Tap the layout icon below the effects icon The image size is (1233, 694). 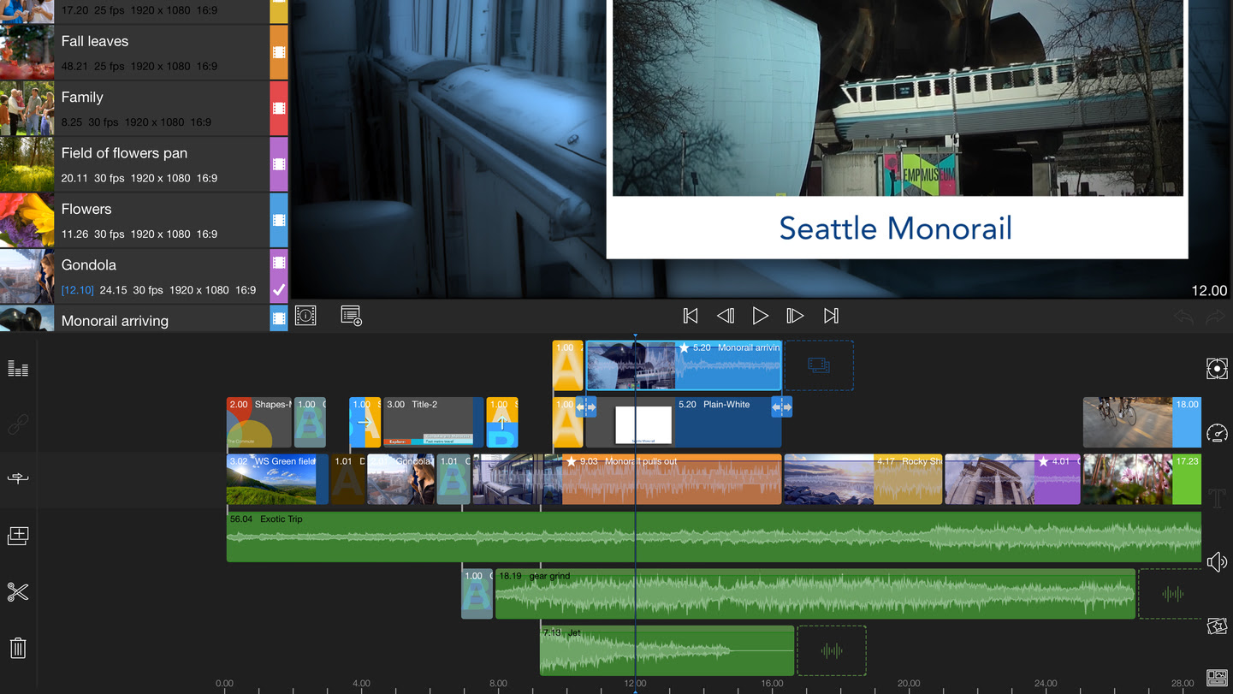click(1217, 678)
